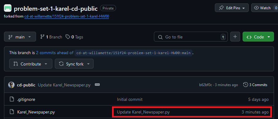Image resolution: width=278 pixels, height=119 pixels.
Task: Click the cd-public user avatar
Action: pyautogui.click(x=11, y=85)
